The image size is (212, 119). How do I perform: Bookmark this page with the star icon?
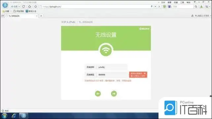[36, 7]
